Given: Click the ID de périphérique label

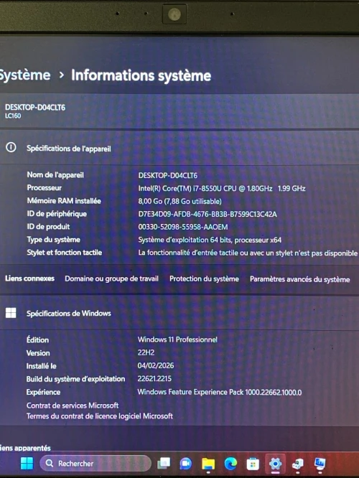Looking at the screenshot, I should point(57,214).
